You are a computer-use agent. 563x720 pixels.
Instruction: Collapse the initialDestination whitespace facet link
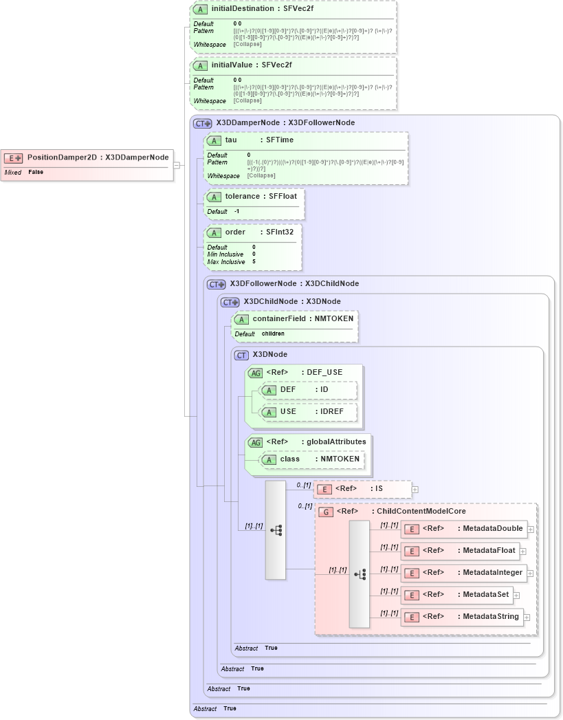tap(247, 45)
